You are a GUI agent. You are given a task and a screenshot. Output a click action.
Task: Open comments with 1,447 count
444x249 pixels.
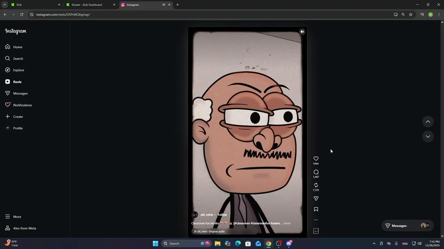[x=316, y=174]
